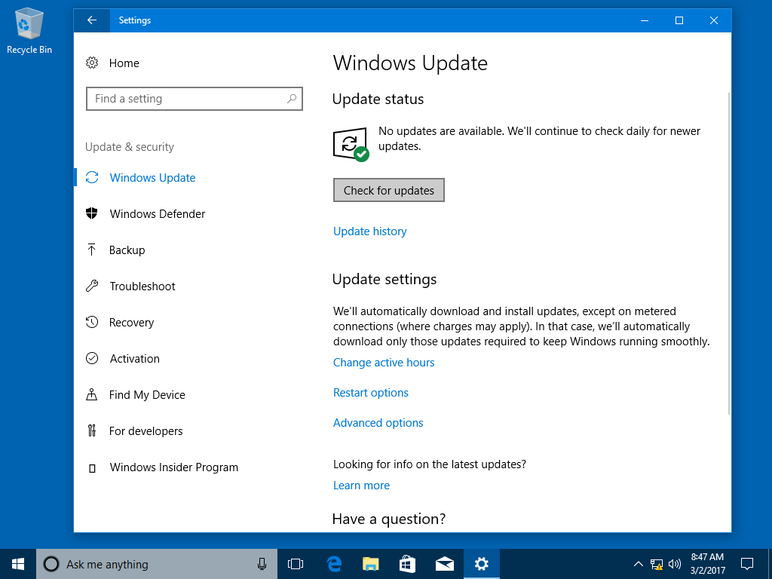Open the Action Center notification icon
The image size is (772, 579).
pos(746,563)
